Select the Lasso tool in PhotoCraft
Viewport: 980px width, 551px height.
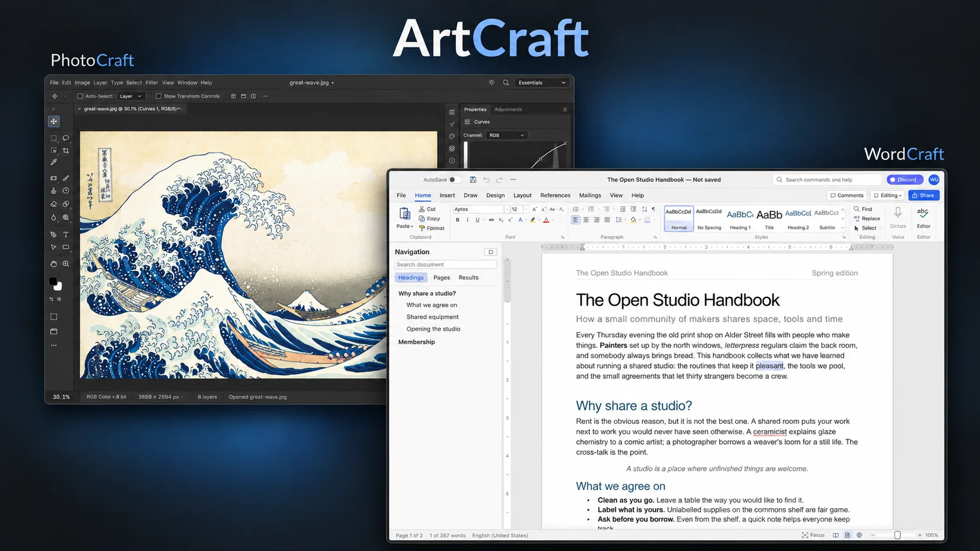[66, 138]
